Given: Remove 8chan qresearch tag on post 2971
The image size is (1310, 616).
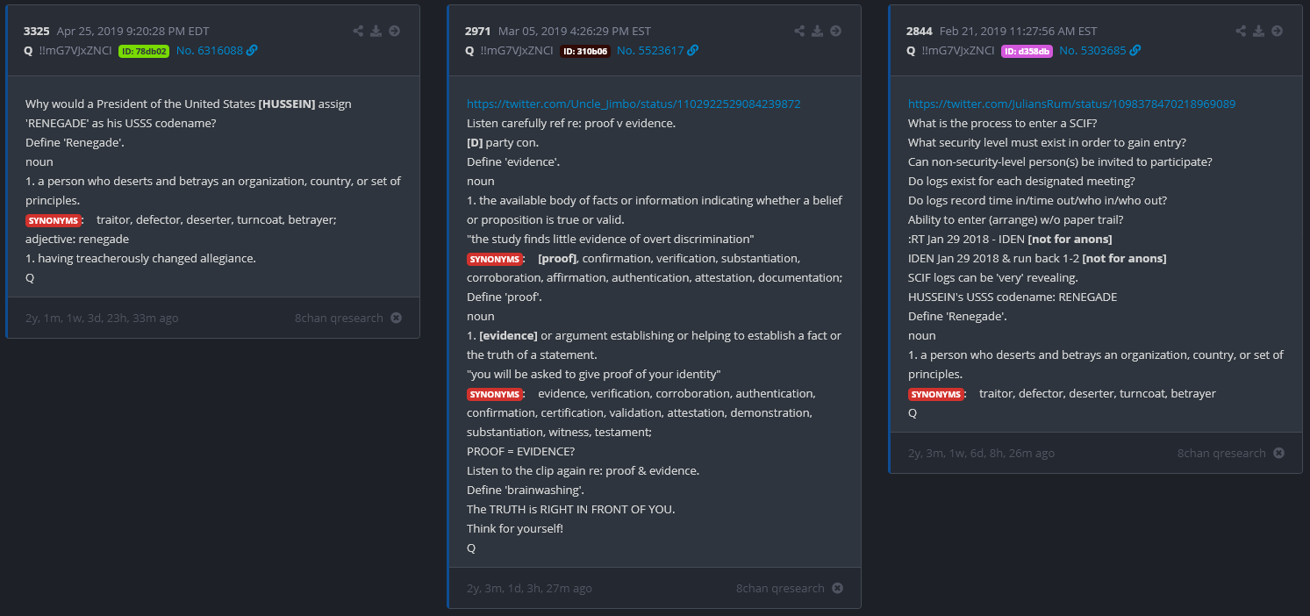Looking at the screenshot, I should pos(837,588).
